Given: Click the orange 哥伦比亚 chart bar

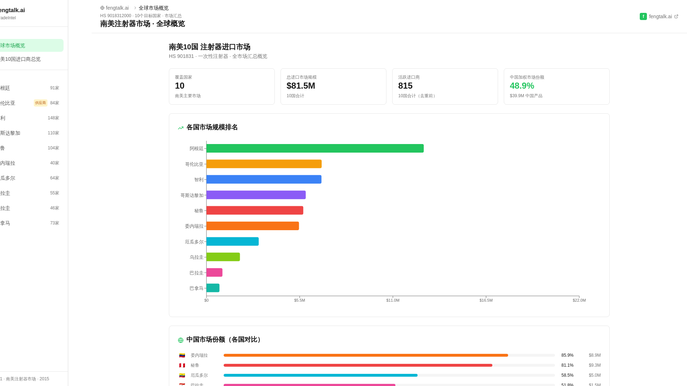Looking at the screenshot, I should click(x=264, y=164).
